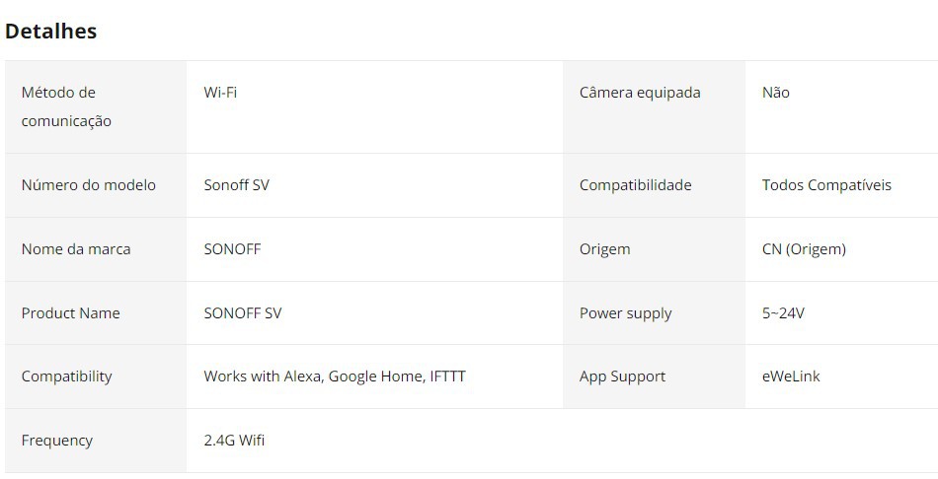This screenshot has height=479, width=938.
Task: Click the Não value for camera
Action: point(776,93)
